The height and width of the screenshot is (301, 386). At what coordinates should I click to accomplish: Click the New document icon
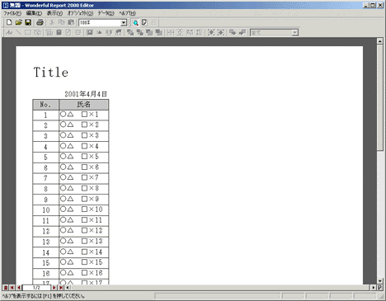(x=9, y=22)
